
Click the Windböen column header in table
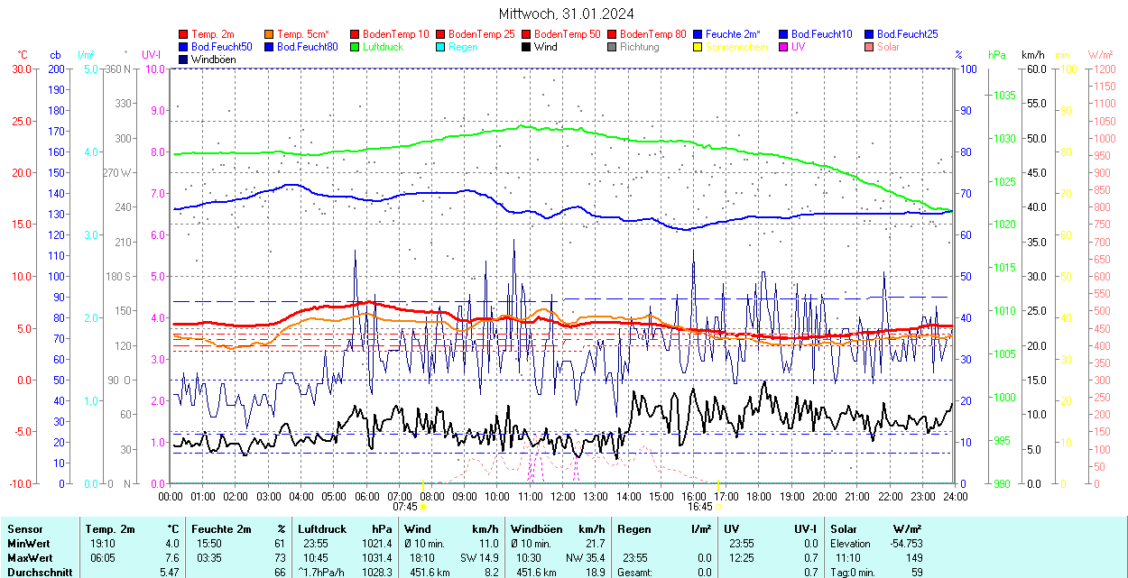pyautogui.click(x=537, y=529)
